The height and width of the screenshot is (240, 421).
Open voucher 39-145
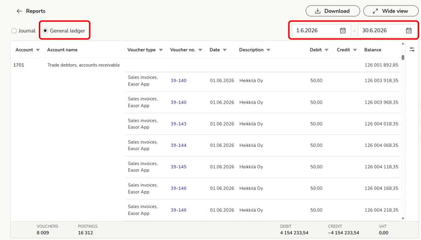(x=178, y=166)
